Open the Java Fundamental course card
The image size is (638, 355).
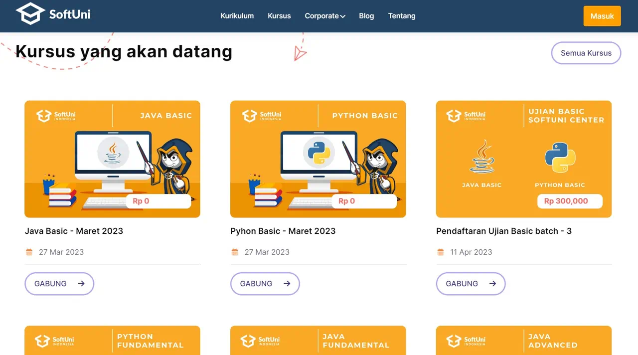point(318,341)
